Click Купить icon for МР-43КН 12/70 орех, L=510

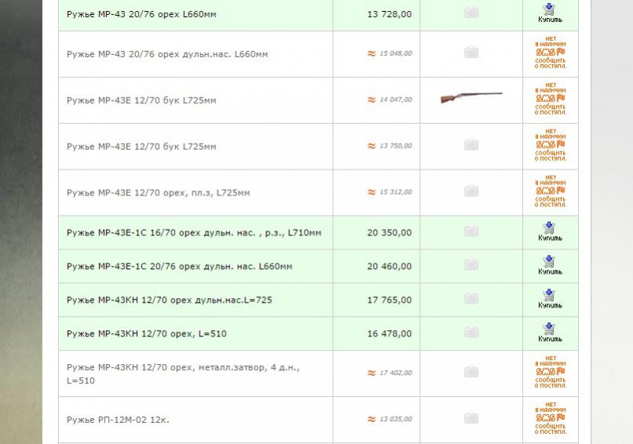pos(550,332)
